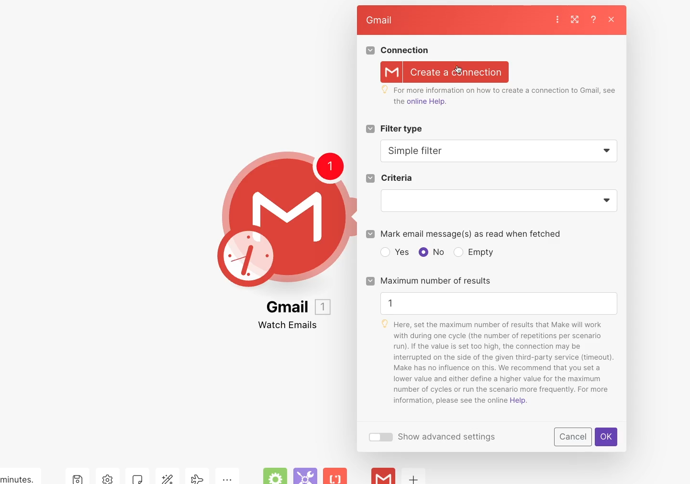Click the purple Tools wrench icon
Screen dimensions: 690x484
pyautogui.click(x=305, y=477)
